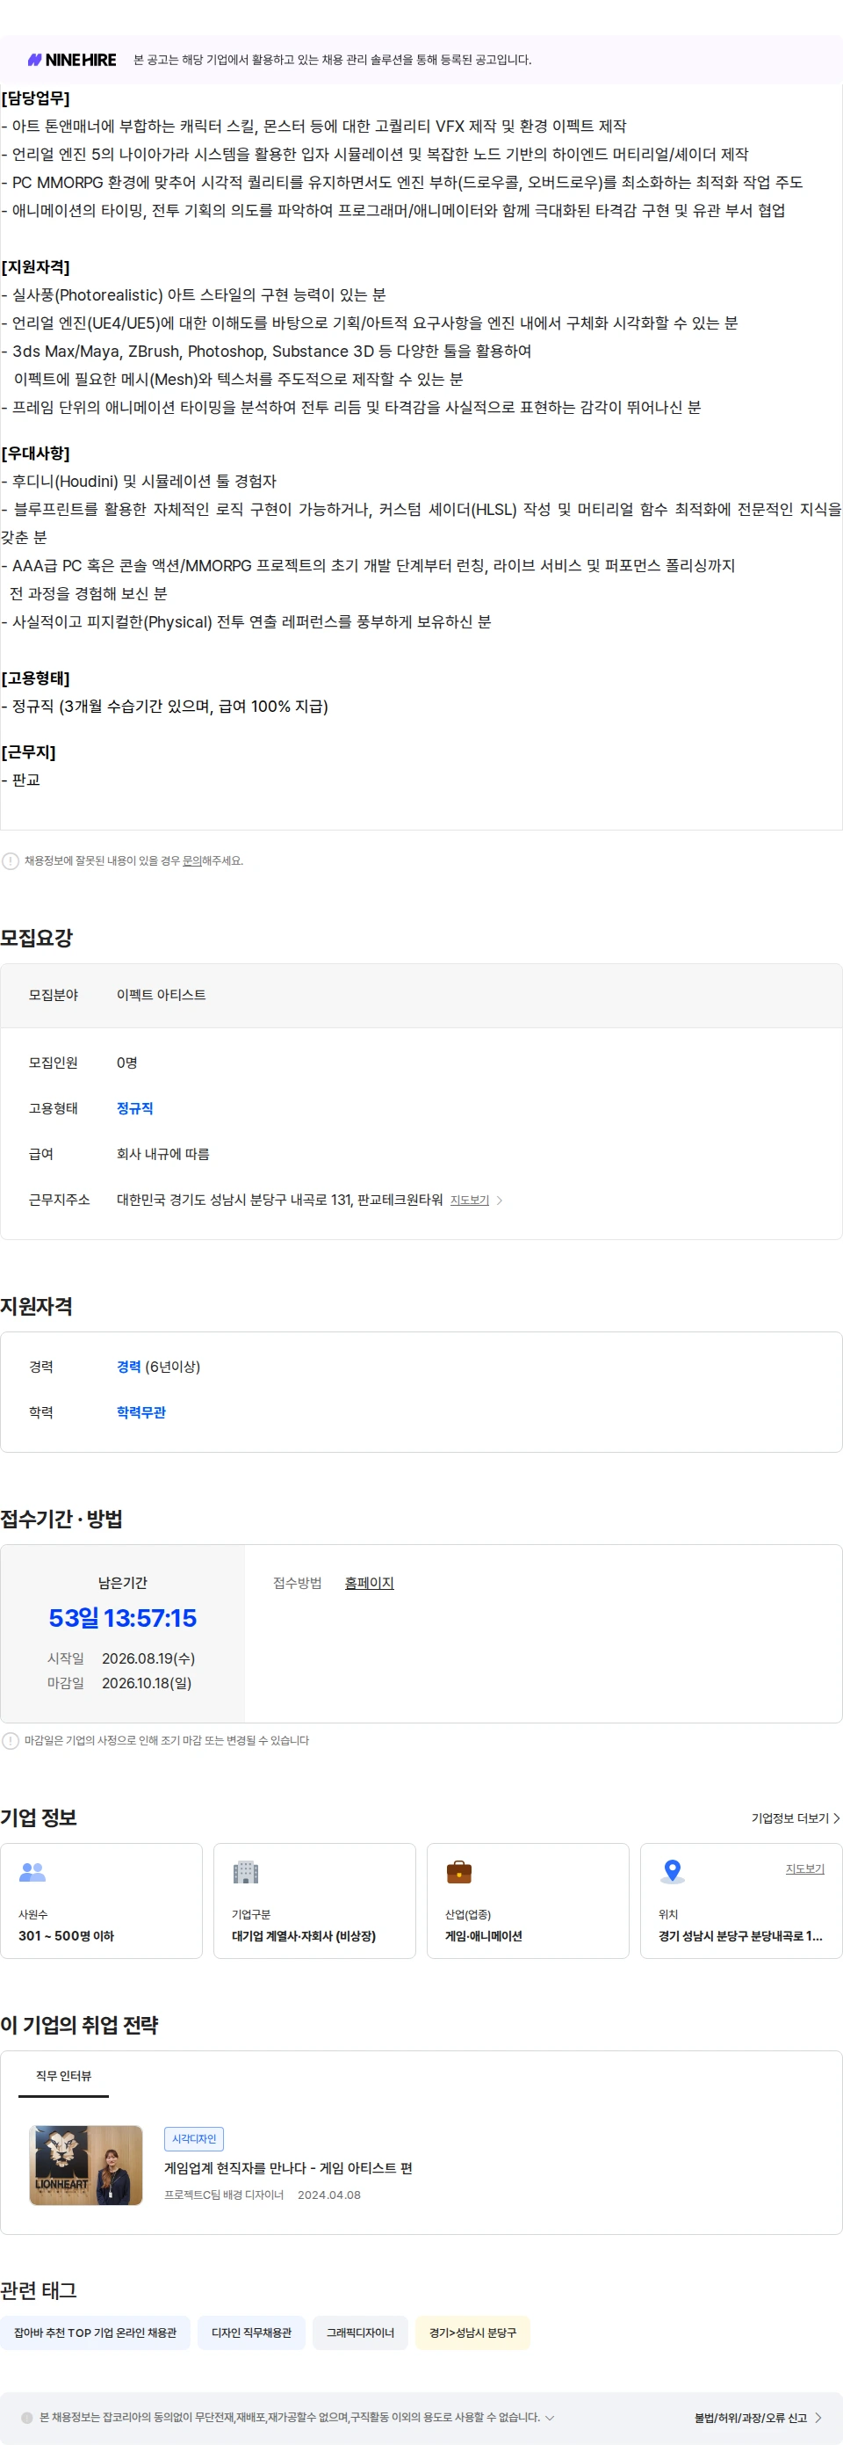Click the 잡아바 추천 TOP 기업 온라인 채용관 tag
843x2445 pixels.
click(x=95, y=2333)
